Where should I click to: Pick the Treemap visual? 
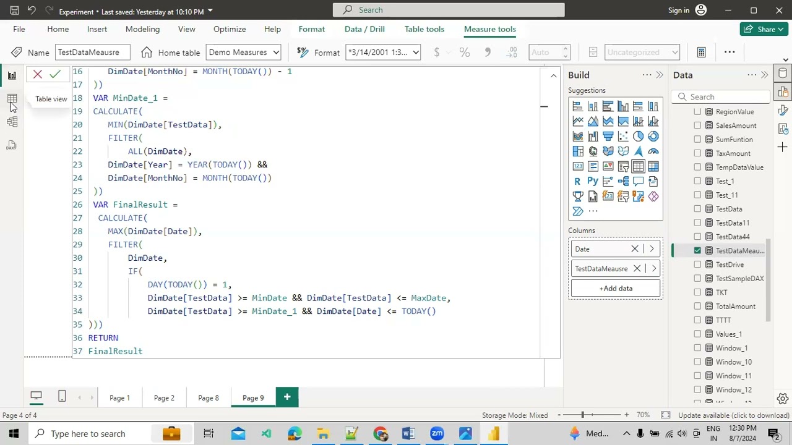point(578,151)
